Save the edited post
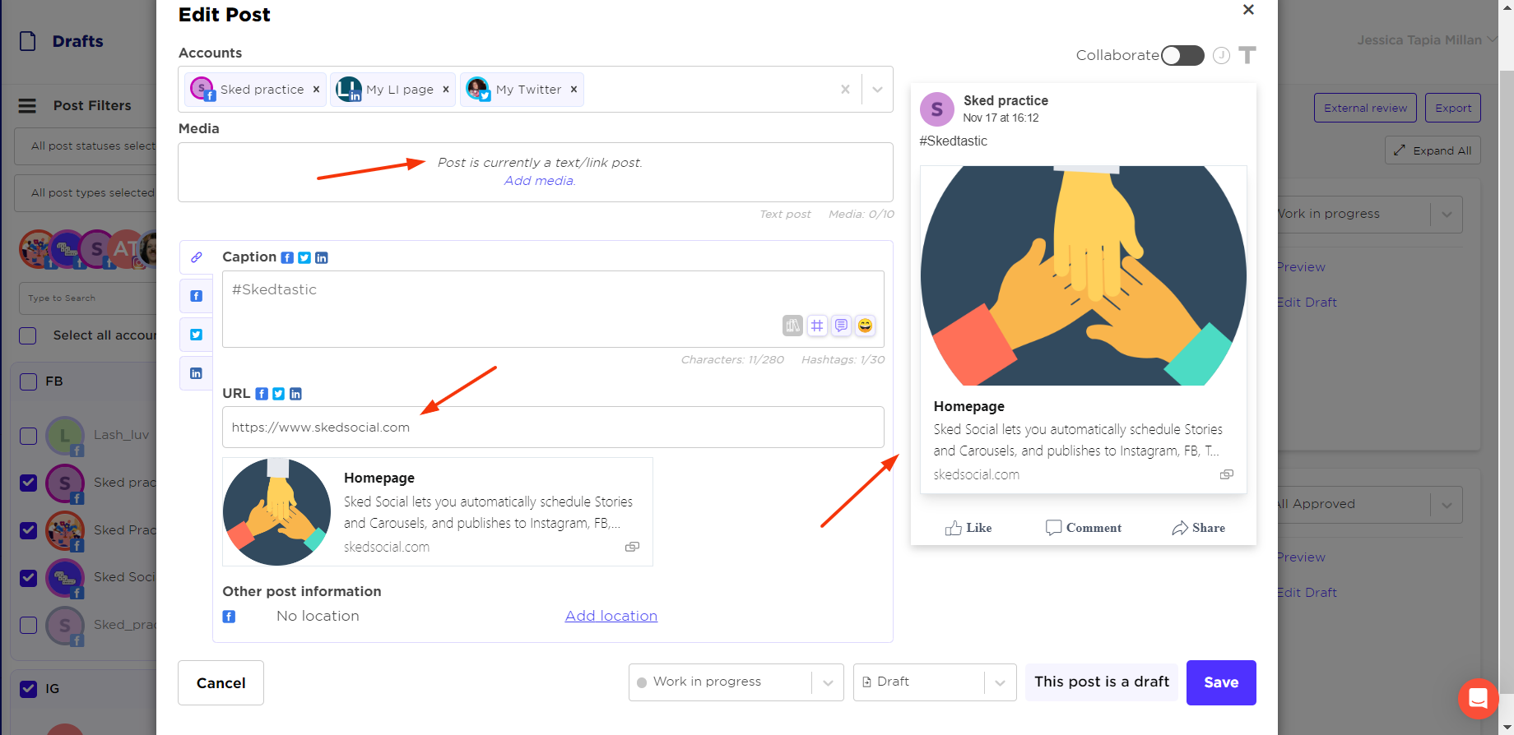The height and width of the screenshot is (735, 1514). coord(1220,682)
